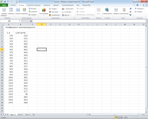
Task: Open the Снимок screenshot dropdown
Action: pos(33,15)
